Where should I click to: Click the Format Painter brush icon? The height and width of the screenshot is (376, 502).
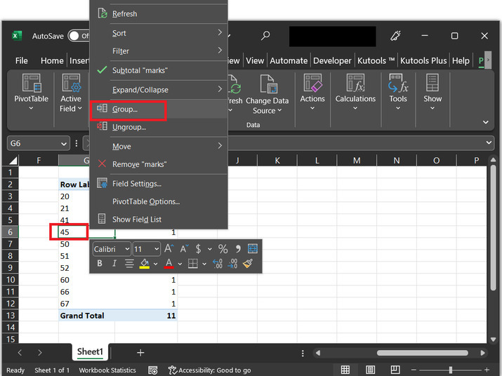click(248, 264)
